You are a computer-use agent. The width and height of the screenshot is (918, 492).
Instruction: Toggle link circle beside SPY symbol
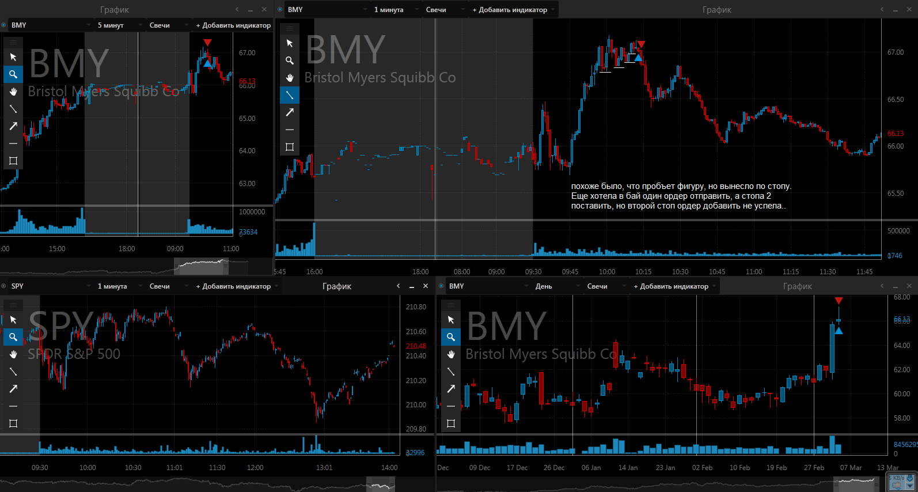click(4, 286)
